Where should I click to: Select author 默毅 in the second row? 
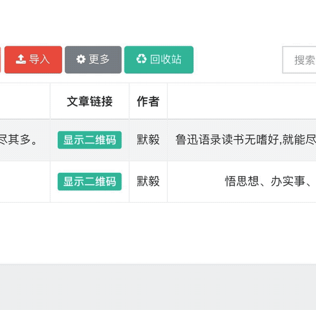(x=148, y=181)
